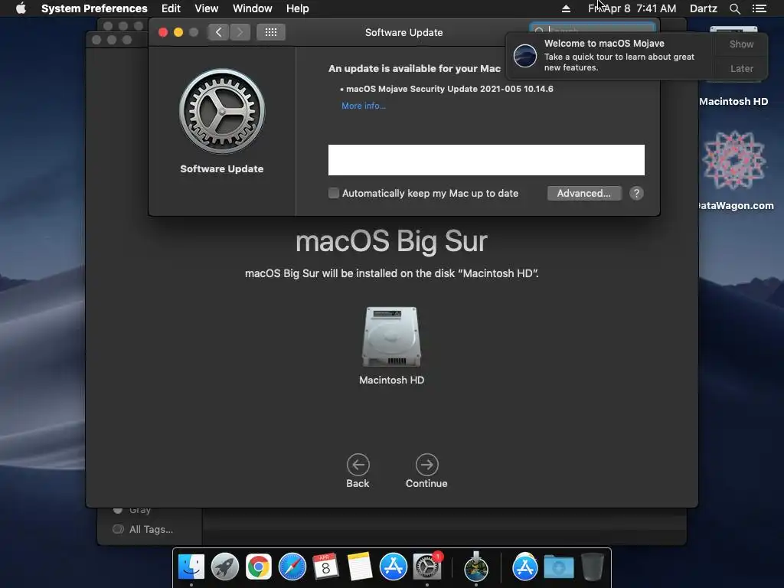Image resolution: width=784 pixels, height=588 pixels.
Task: Click Back in Big Sur installer
Action: (x=358, y=471)
